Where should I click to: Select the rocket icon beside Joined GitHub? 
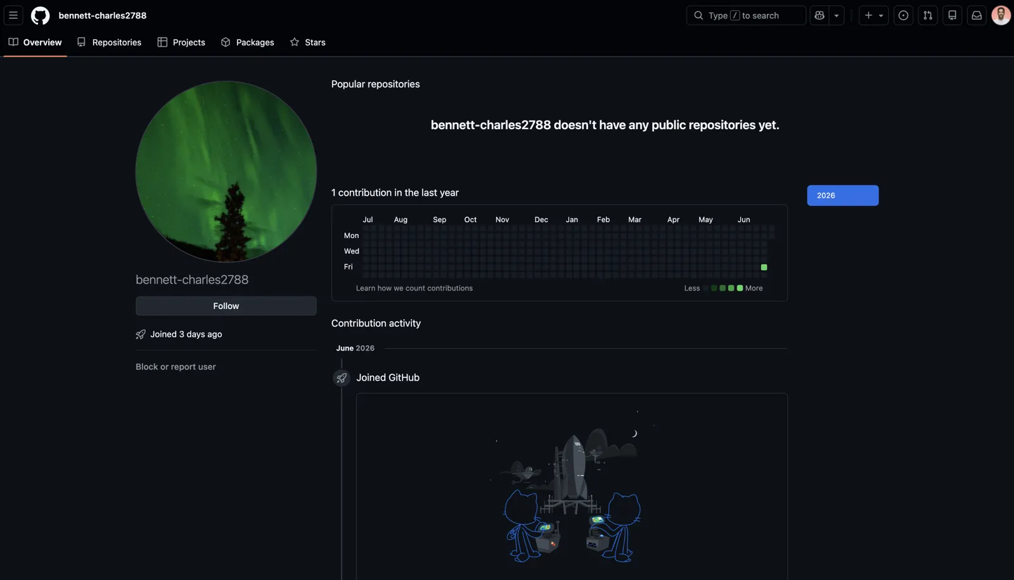coord(342,378)
